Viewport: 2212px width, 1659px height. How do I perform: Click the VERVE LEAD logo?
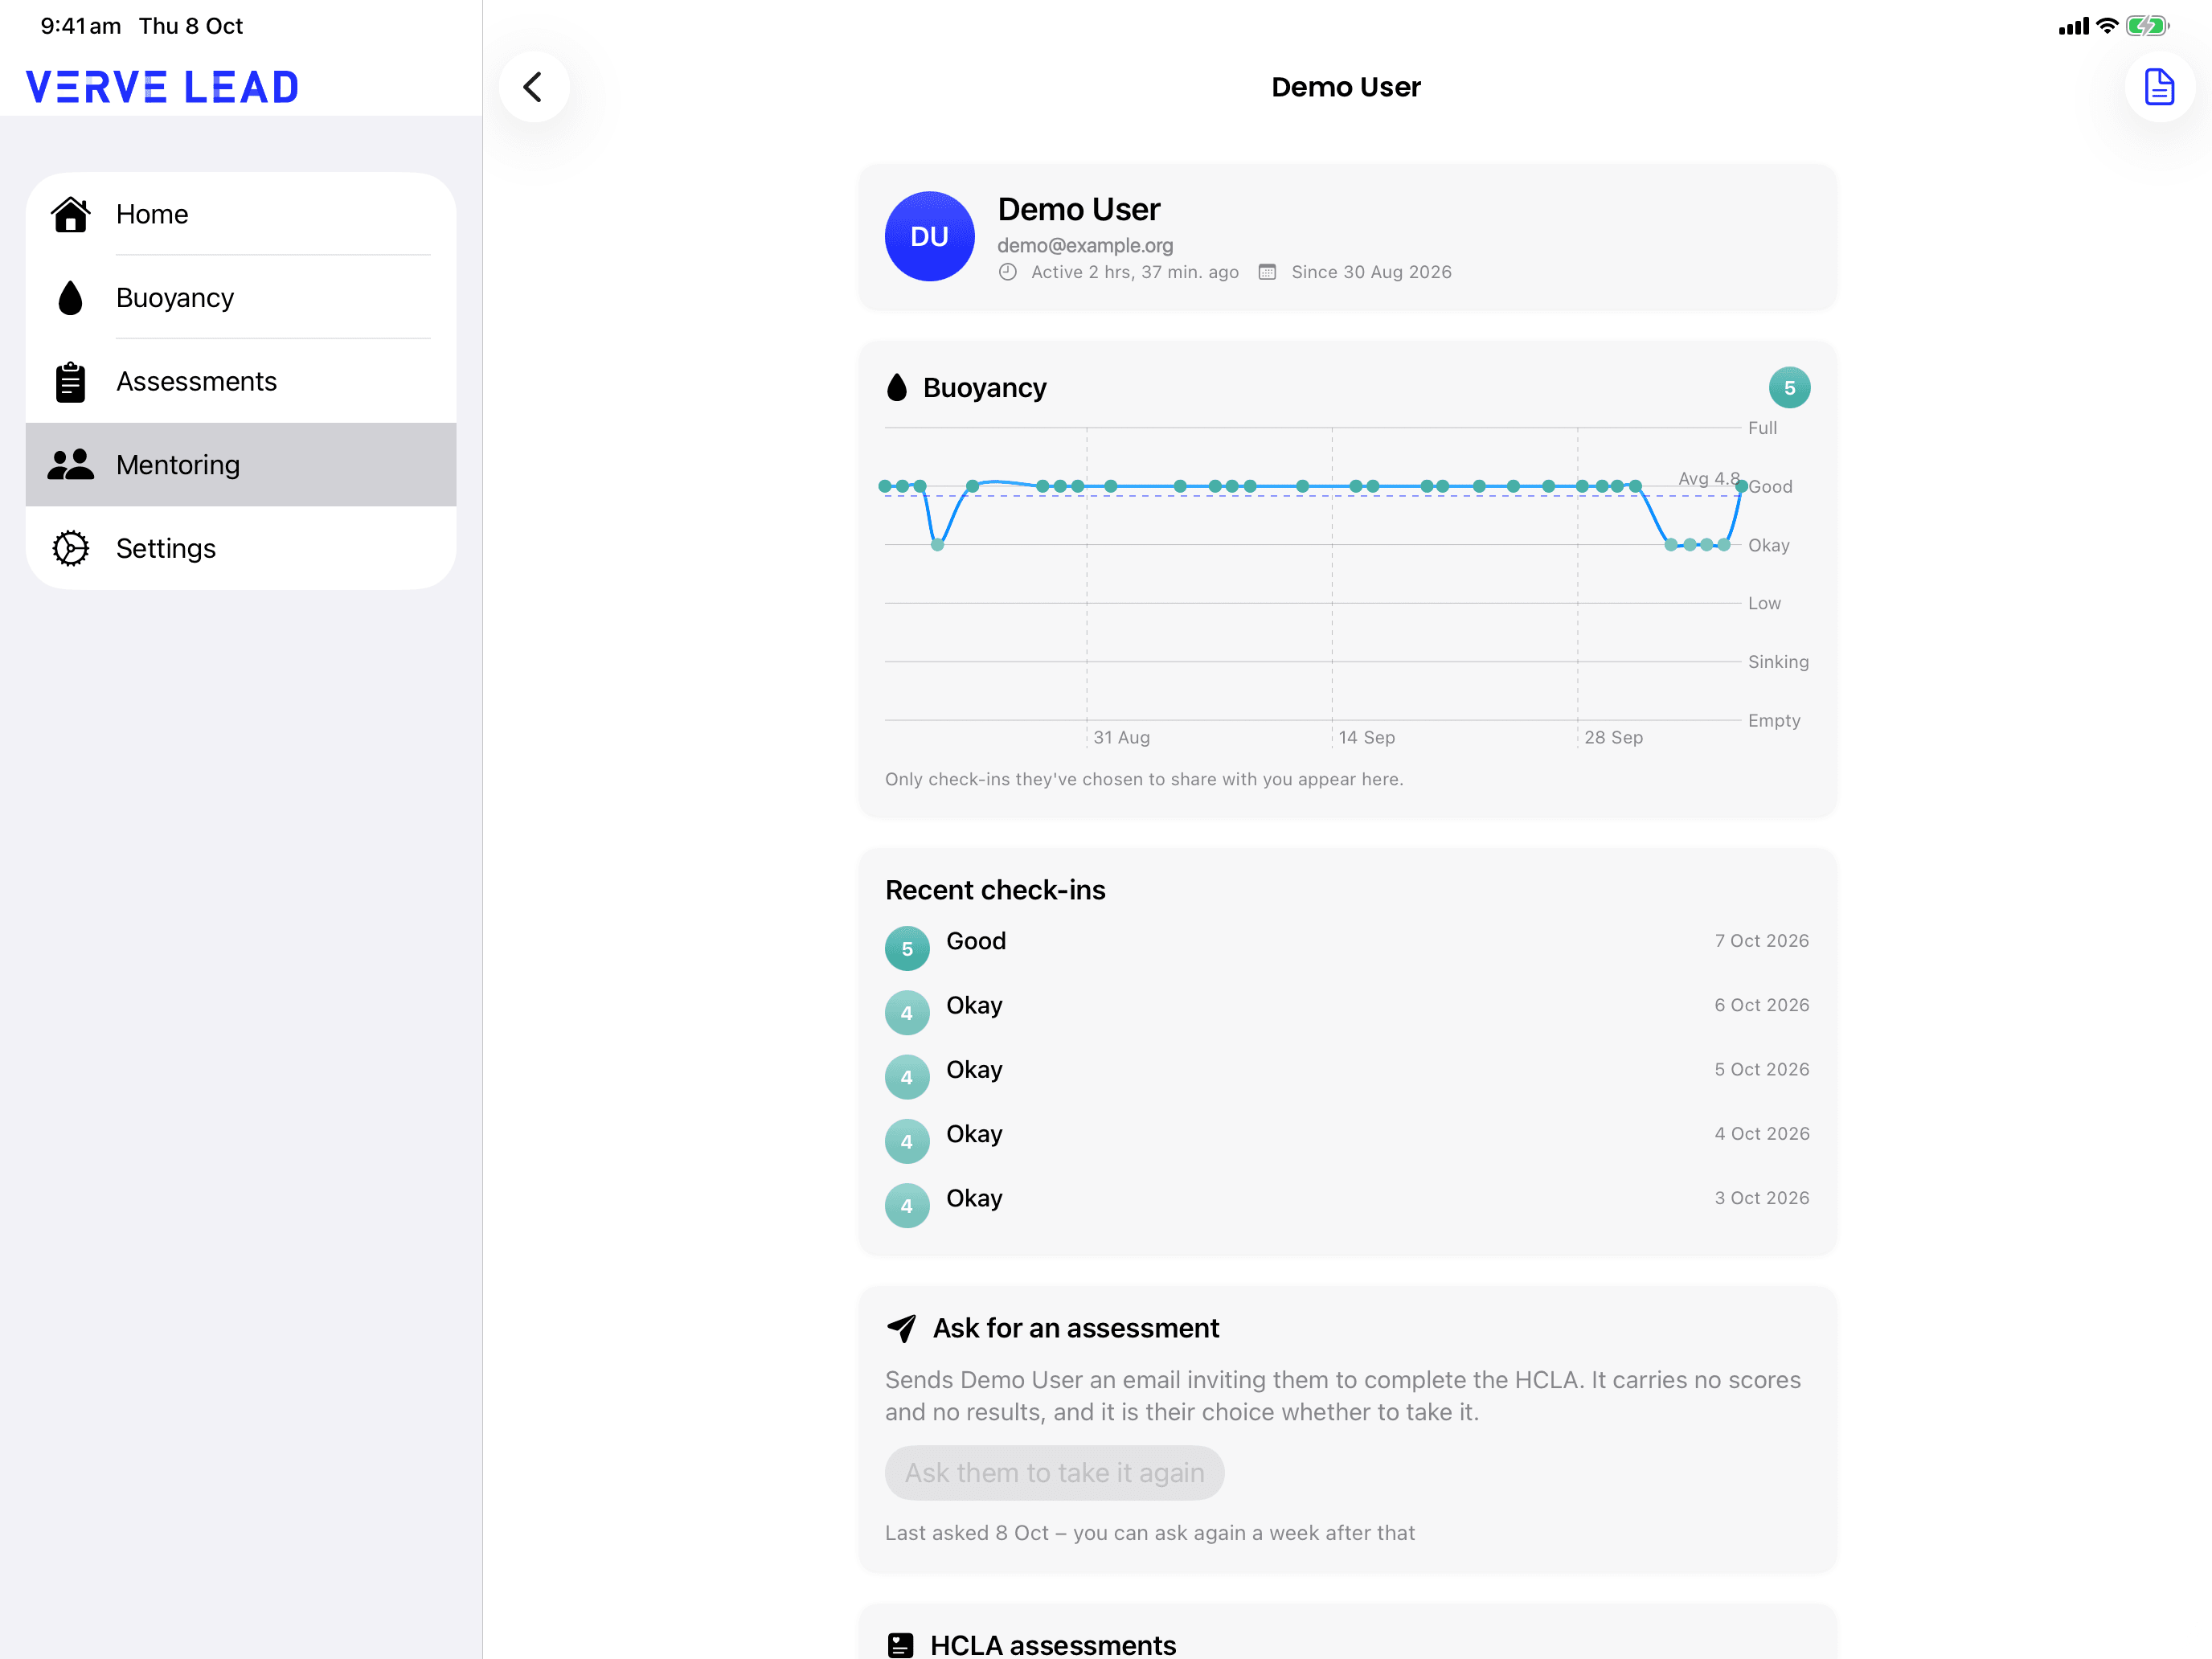[x=163, y=87]
